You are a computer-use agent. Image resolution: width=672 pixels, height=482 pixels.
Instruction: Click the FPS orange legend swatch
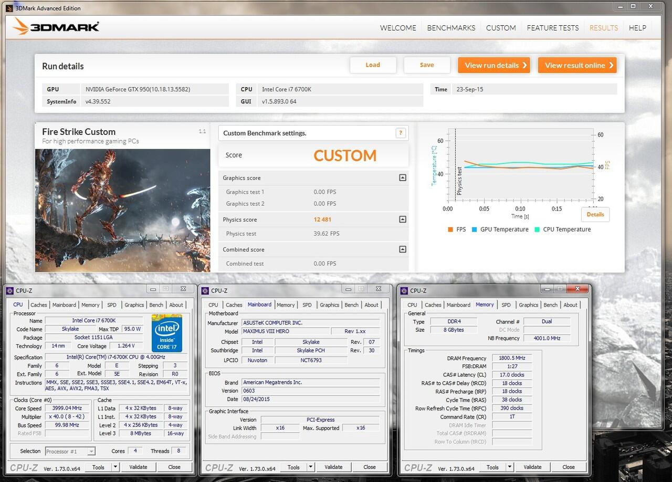point(450,229)
